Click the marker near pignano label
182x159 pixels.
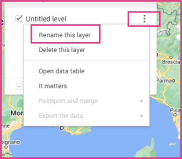coord(6,147)
